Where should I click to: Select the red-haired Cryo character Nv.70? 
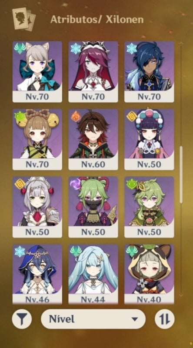(x=93, y=72)
